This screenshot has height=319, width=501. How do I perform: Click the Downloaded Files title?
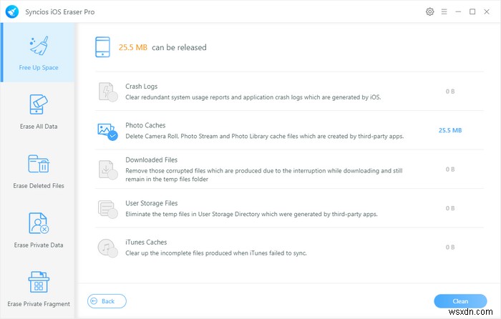(151, 159)
